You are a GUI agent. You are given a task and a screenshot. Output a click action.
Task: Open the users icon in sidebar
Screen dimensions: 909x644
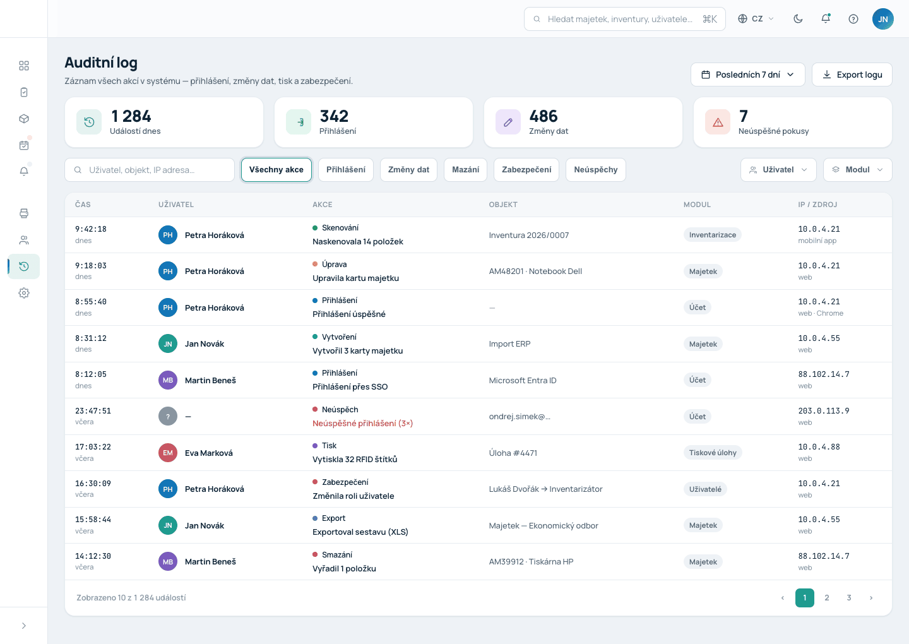pyautogui.click(x=24, y=240)
